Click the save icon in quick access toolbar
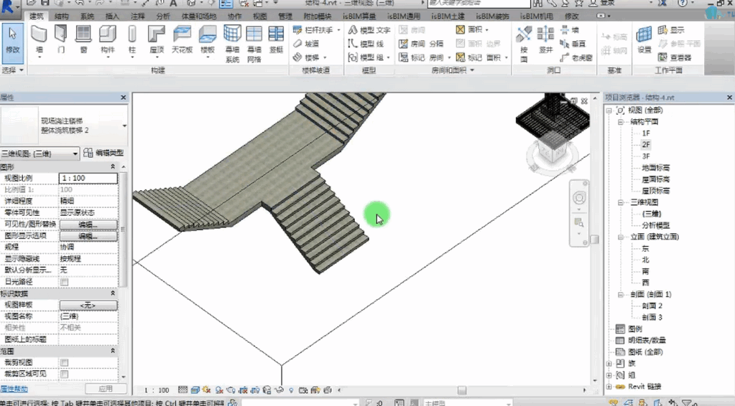 click(45, 4)
